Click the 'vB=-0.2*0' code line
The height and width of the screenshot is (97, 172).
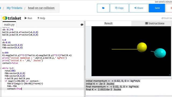click(x=8, y=30)
